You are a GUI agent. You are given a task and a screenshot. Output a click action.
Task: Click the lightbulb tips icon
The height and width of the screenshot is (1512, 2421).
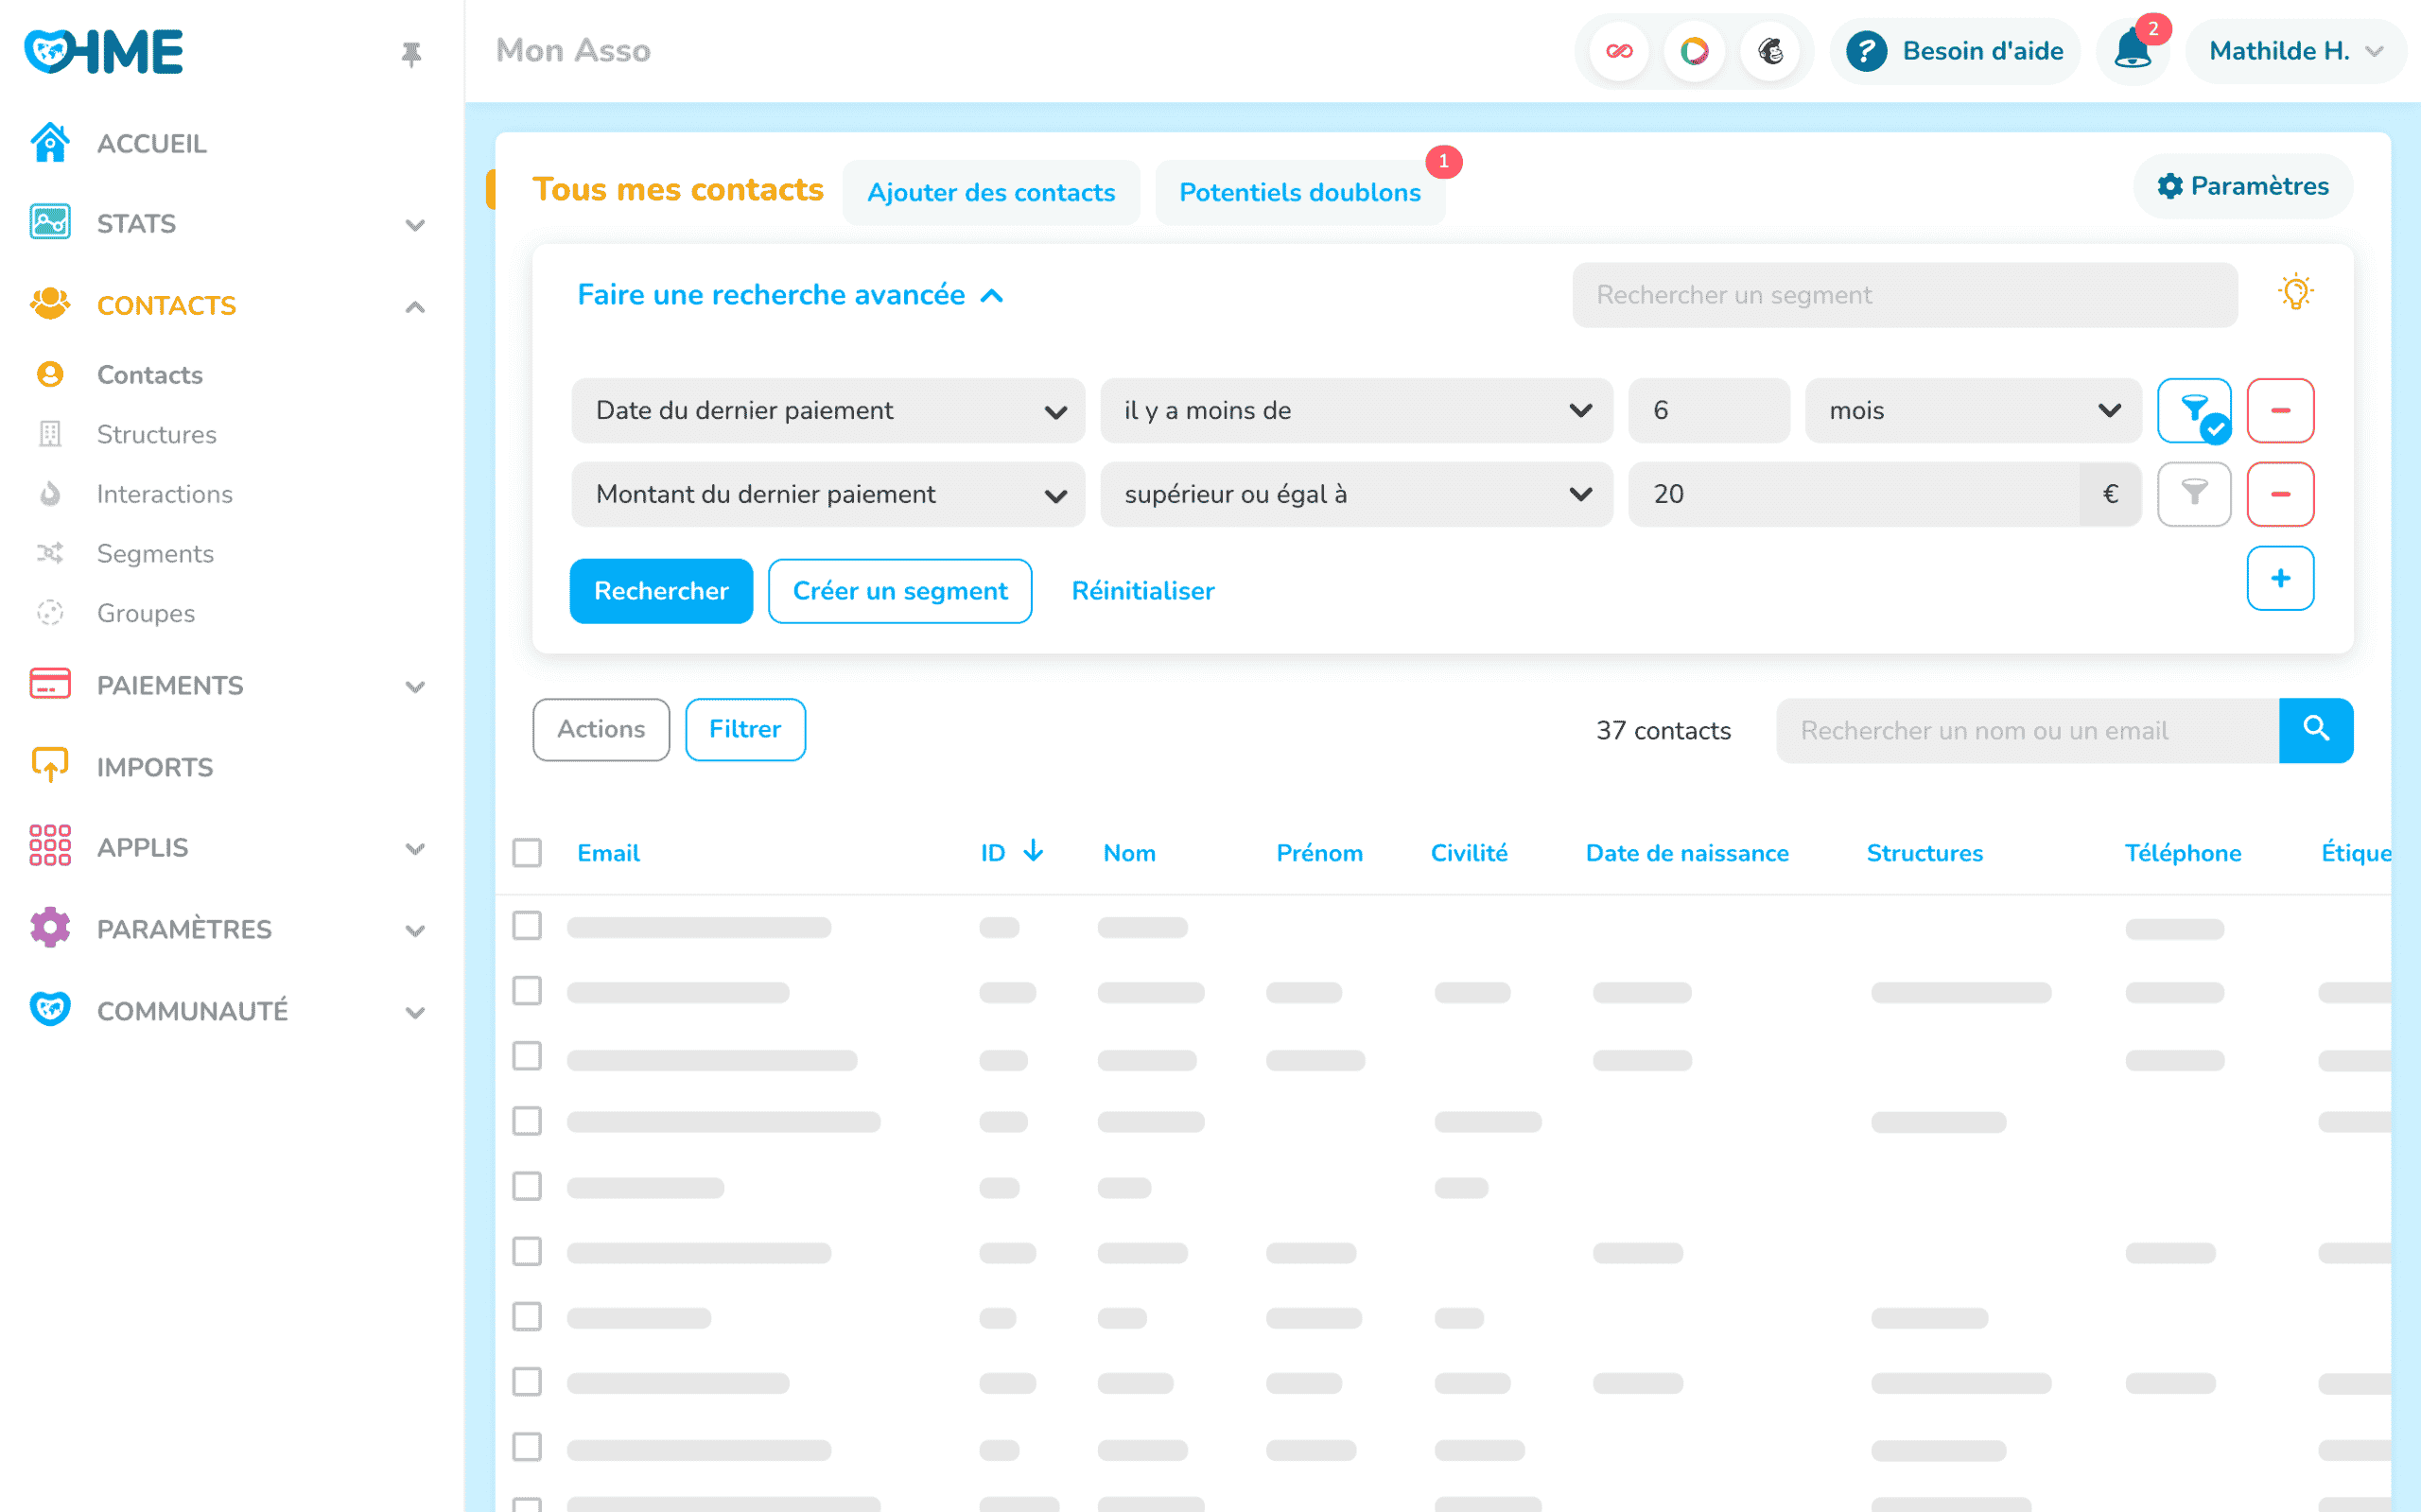[2295, 293]
